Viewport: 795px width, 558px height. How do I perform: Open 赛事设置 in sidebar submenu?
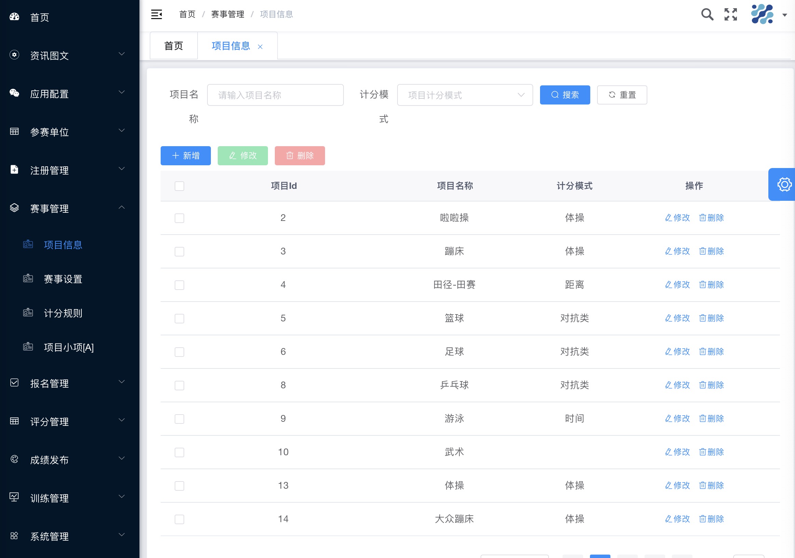[x=63, y=279]
